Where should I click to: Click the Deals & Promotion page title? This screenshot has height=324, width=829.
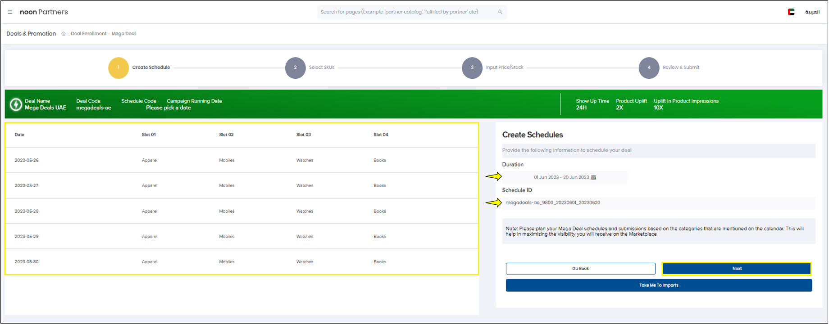(x=31, y=34)
